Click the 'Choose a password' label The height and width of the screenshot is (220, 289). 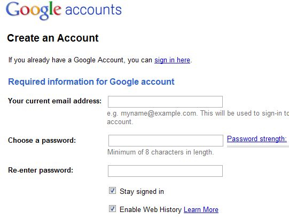(x=42, y=141)
